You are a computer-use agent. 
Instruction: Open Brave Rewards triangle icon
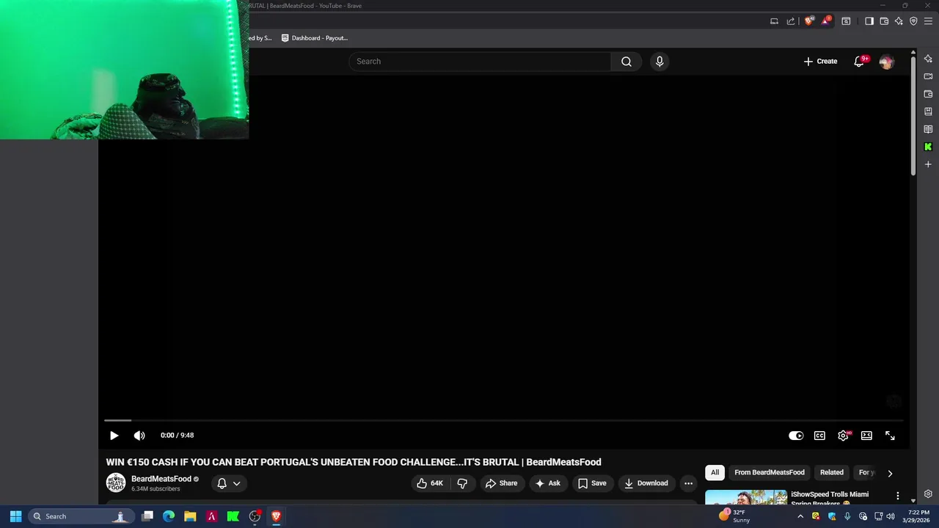pos(825,21)
